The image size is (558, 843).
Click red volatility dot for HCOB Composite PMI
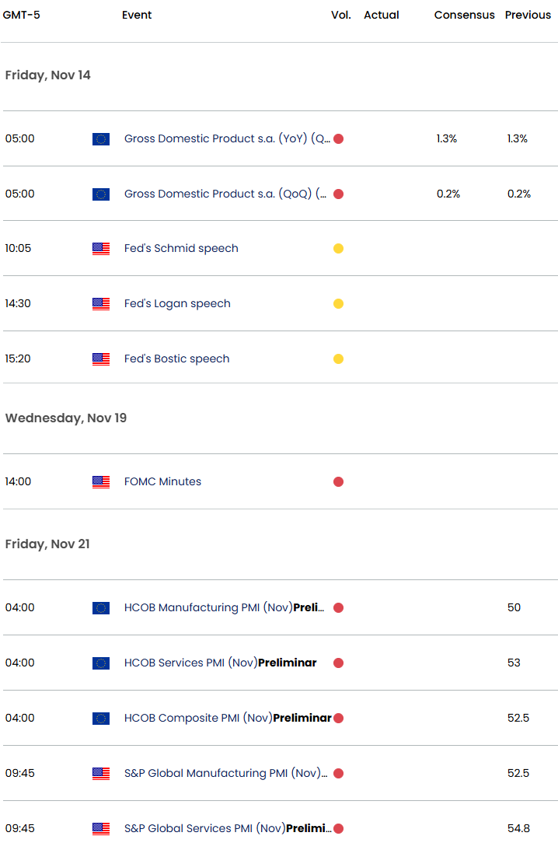pyautogui.click(x=339, y=719)
